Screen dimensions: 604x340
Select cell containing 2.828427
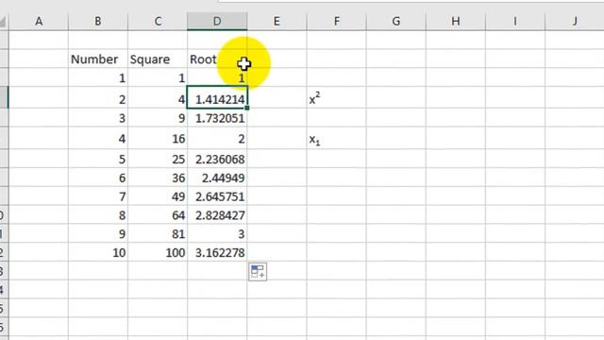217,215
